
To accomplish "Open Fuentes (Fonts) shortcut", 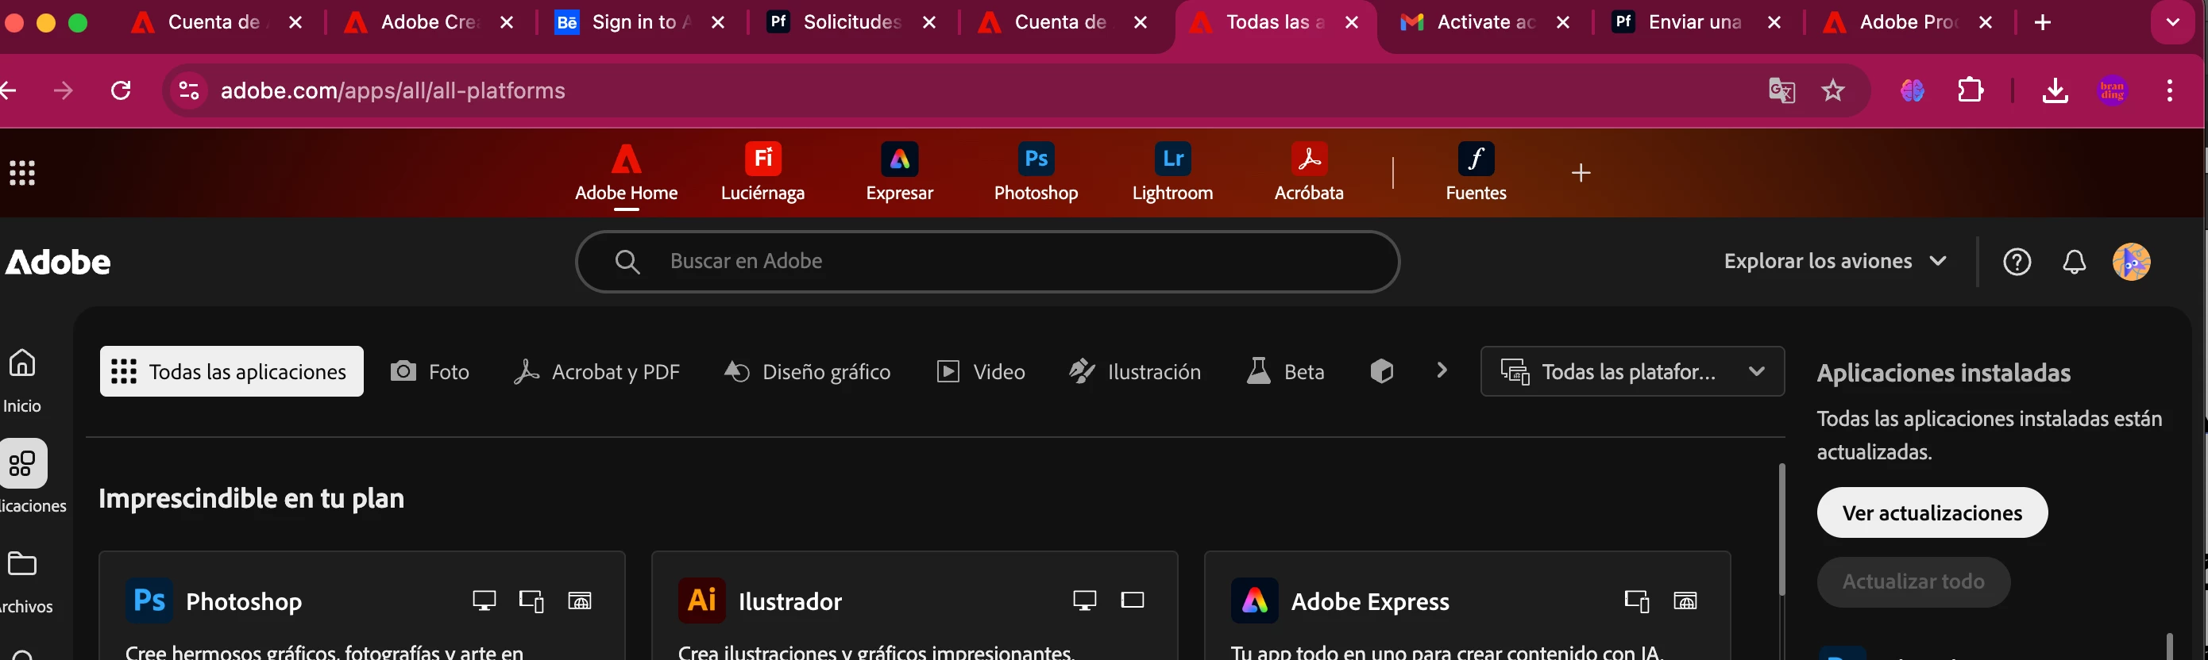I will coord(1475,173).
